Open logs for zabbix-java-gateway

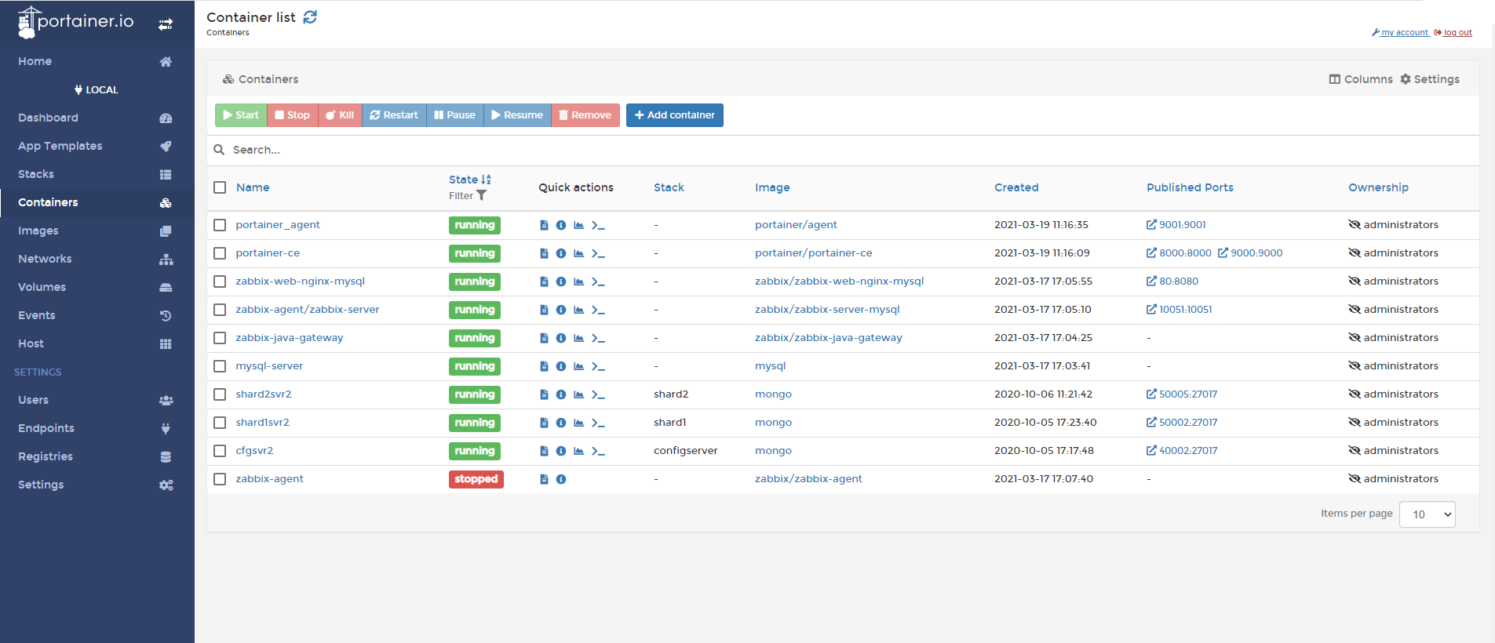(544, 338)
